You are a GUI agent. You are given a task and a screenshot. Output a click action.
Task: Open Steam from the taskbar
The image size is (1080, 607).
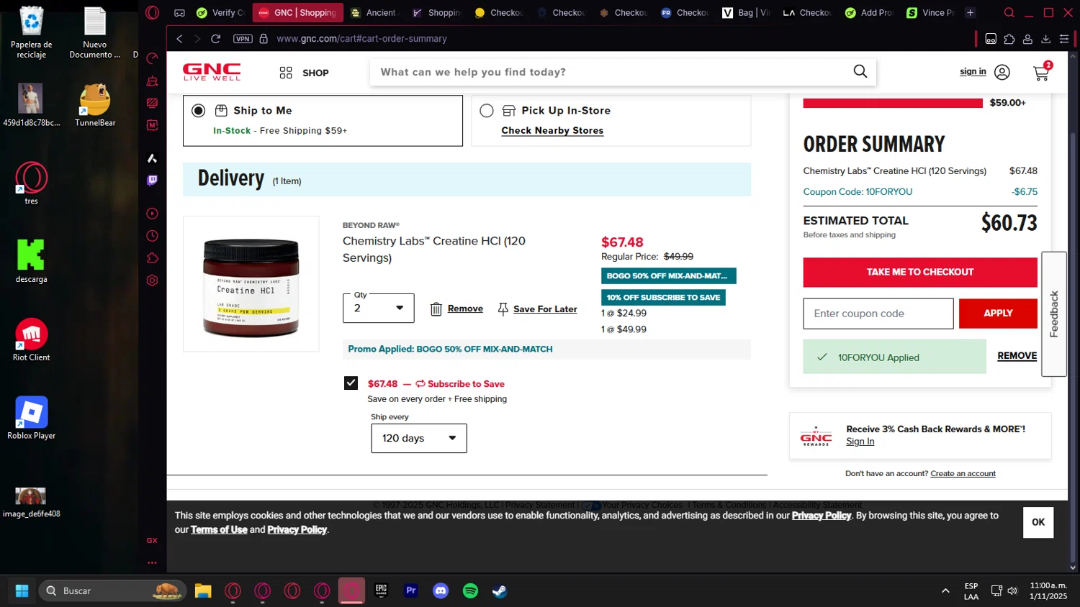coord(500,590)
